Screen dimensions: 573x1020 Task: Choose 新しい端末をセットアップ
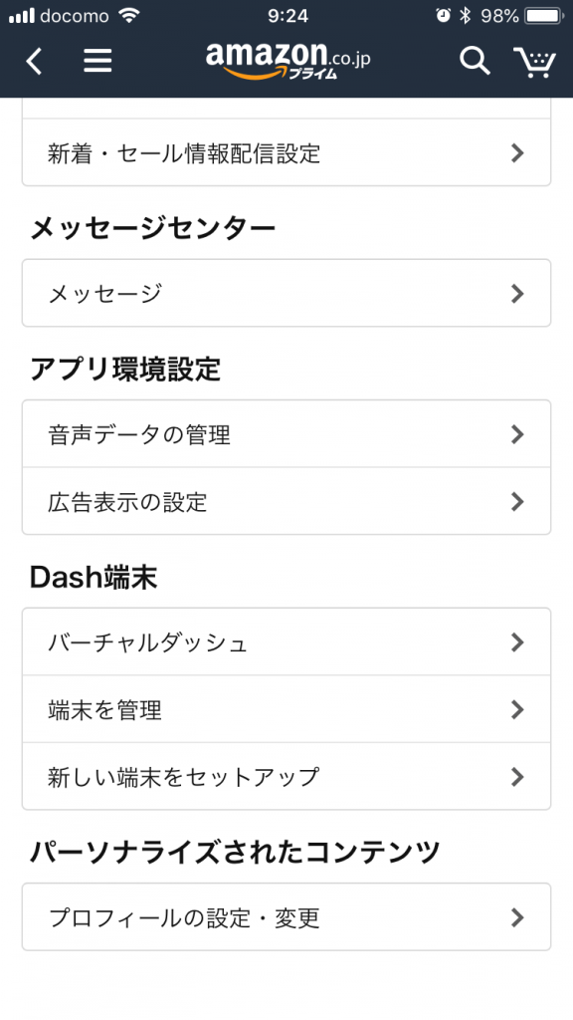point(286,777)
